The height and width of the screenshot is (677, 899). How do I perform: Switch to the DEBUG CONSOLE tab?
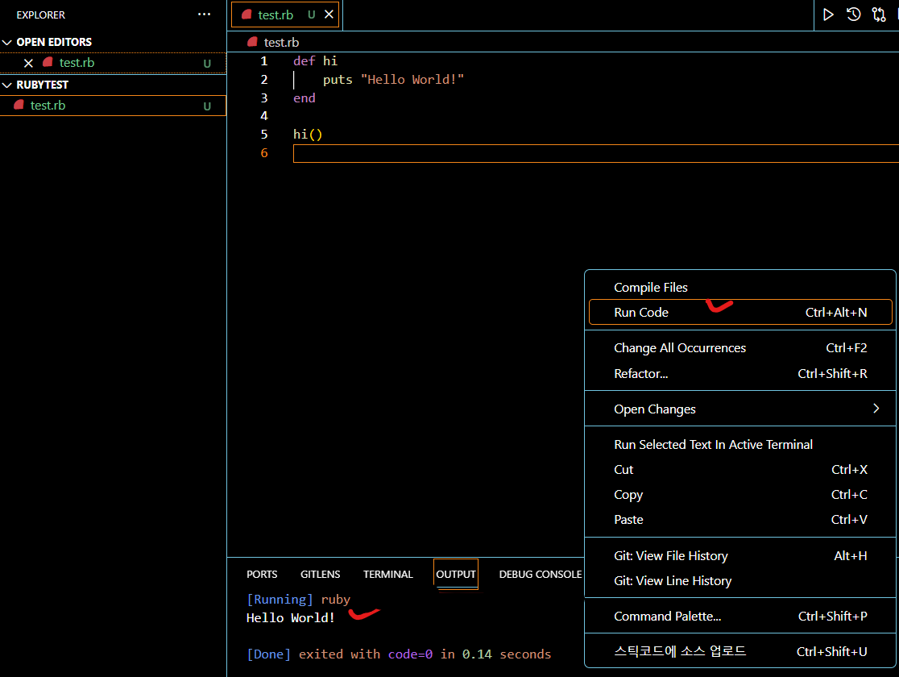click(540, 575)
